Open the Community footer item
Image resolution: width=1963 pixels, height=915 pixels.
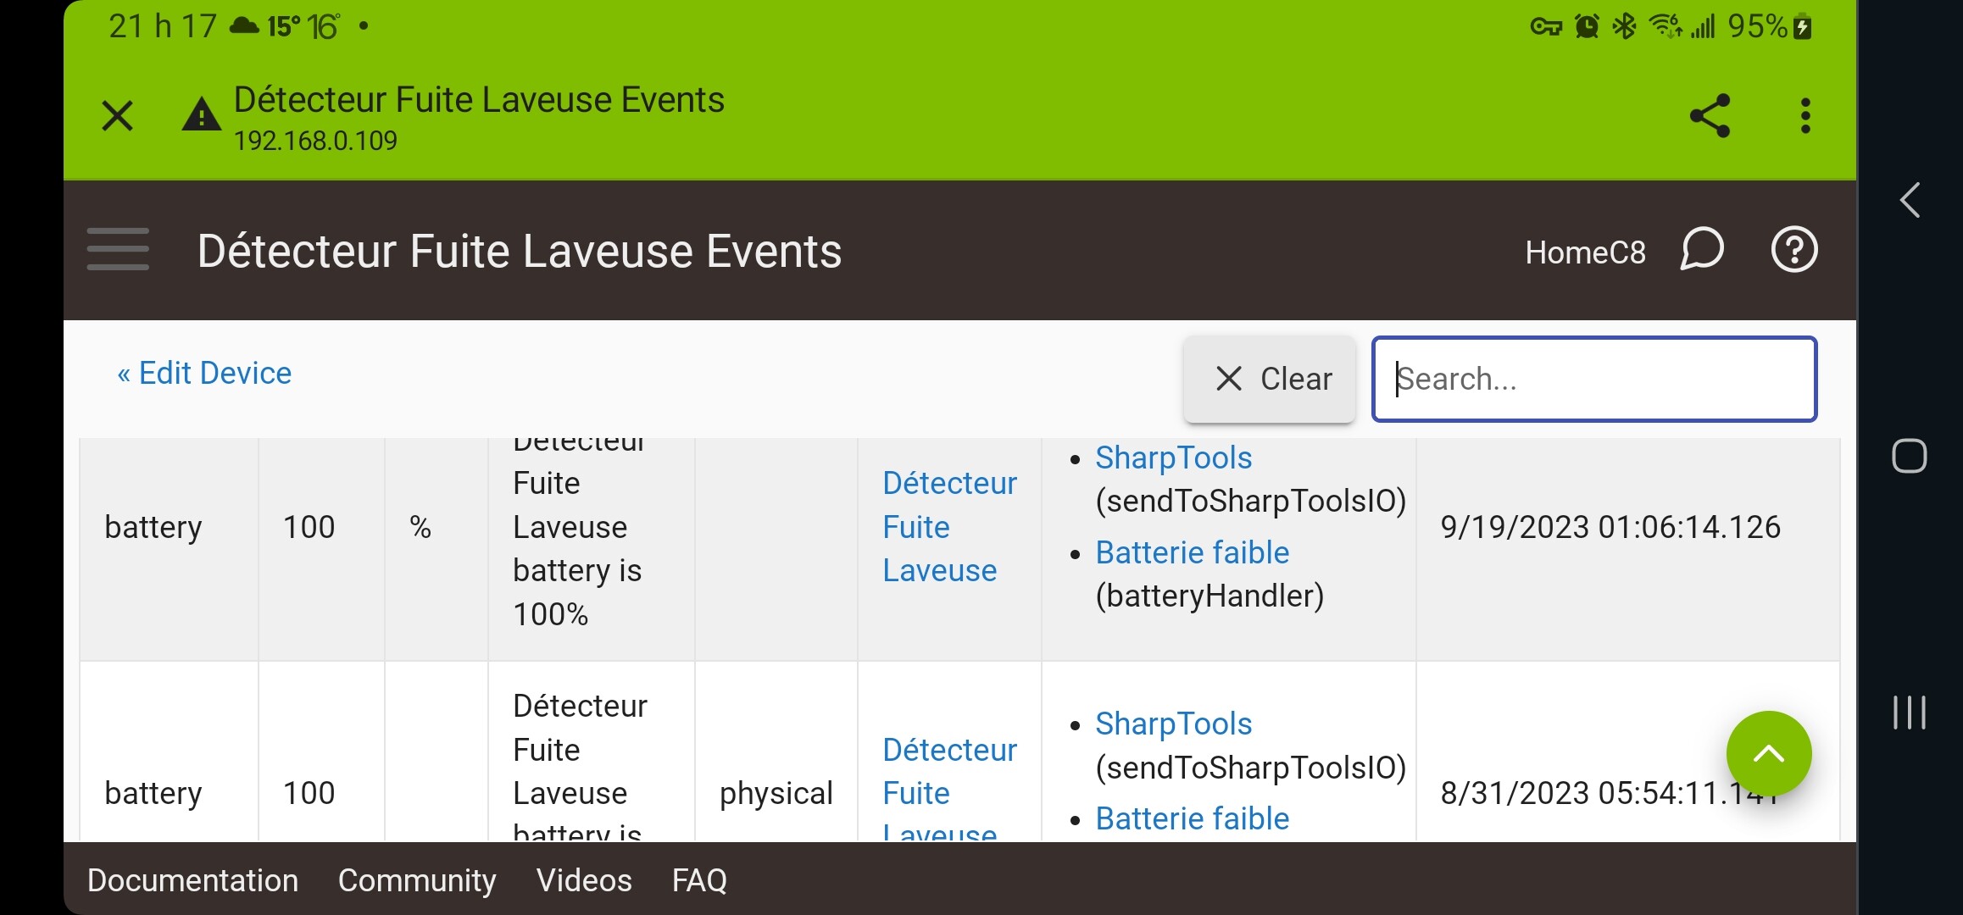pos(417,880)
